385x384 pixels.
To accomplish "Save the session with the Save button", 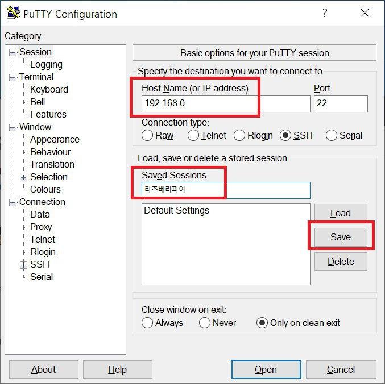I will click(x=341, y=237).
